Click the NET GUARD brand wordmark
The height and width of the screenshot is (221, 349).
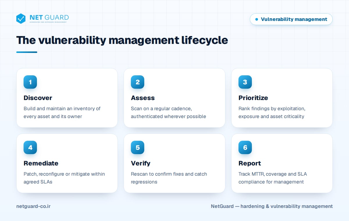[x=49, y=17]
